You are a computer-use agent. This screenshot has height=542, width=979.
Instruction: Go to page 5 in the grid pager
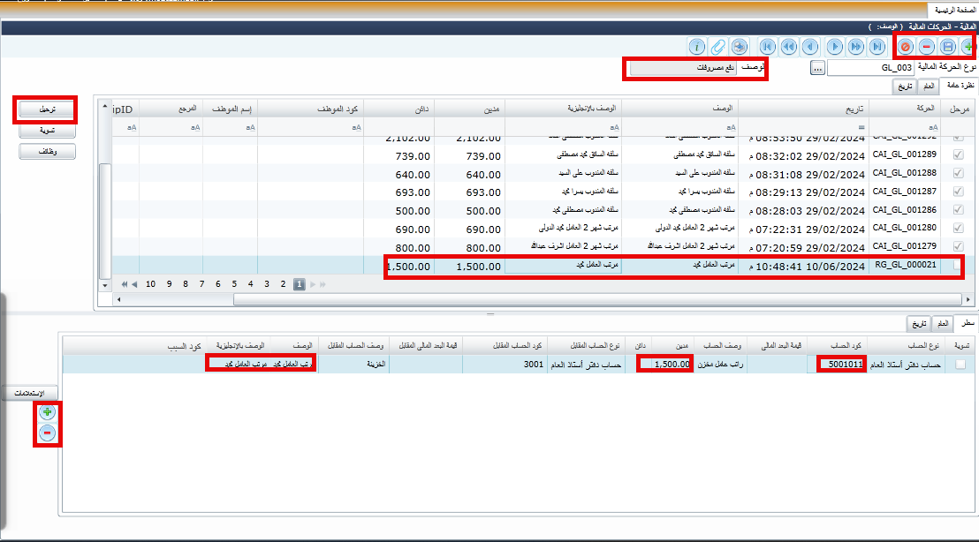point(234,284)
